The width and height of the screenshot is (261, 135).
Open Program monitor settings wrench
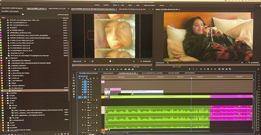(249, 62)
